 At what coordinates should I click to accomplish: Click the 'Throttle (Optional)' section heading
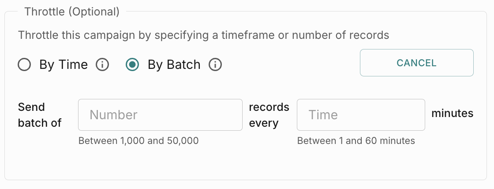tap(72, 12)
